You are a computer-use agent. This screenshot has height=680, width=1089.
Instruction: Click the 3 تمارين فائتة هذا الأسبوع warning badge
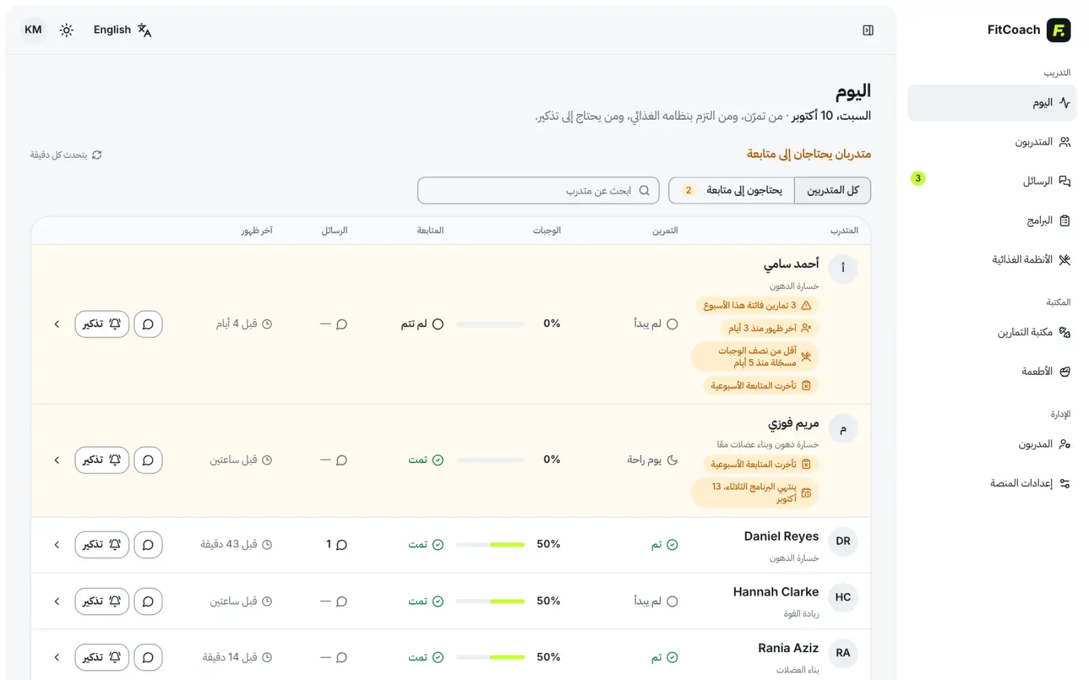pos(757,305)
